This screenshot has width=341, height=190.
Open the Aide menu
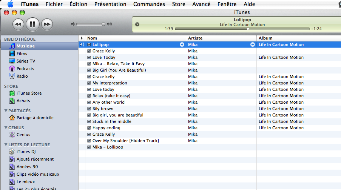click(249, 4)
